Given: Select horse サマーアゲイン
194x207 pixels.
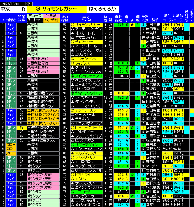Looking at the screenshot, I should (x=87, y=145).
